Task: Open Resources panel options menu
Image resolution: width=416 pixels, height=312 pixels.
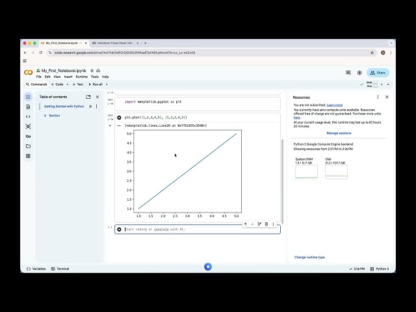Action: [x=378, y=97]
